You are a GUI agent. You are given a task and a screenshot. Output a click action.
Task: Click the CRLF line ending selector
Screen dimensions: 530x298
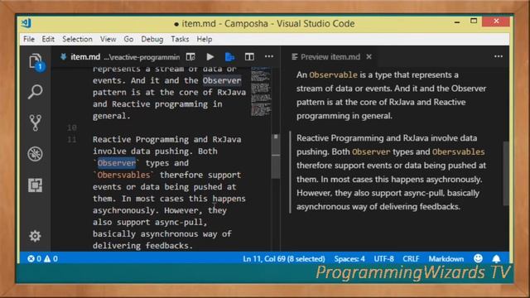click(x=411, y=259)
